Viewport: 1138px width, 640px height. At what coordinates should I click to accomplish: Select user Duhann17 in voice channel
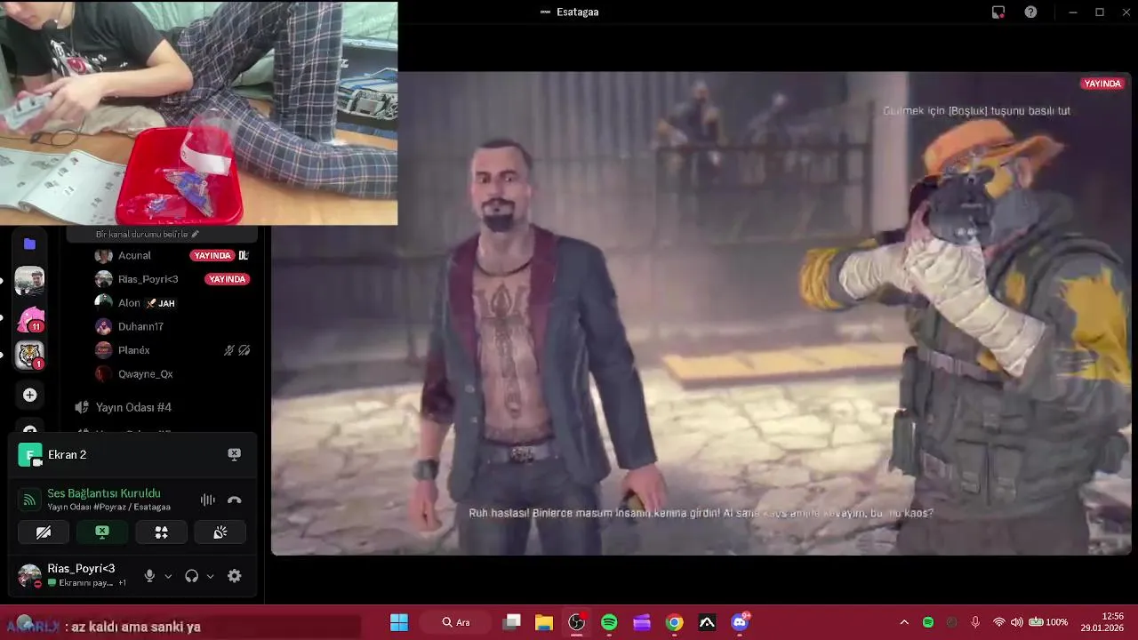(140, 326)
